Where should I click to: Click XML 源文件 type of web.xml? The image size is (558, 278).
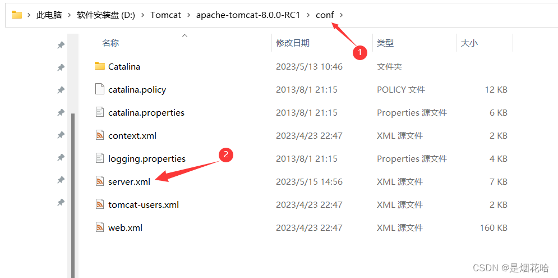coord(400,227)
